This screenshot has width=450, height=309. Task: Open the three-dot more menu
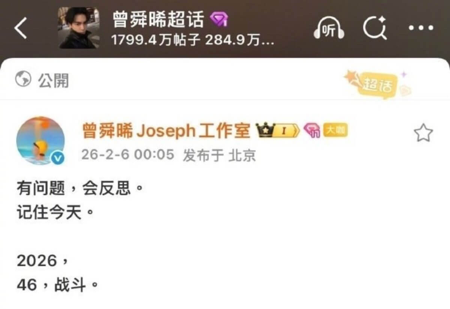[x=421, y=28]
